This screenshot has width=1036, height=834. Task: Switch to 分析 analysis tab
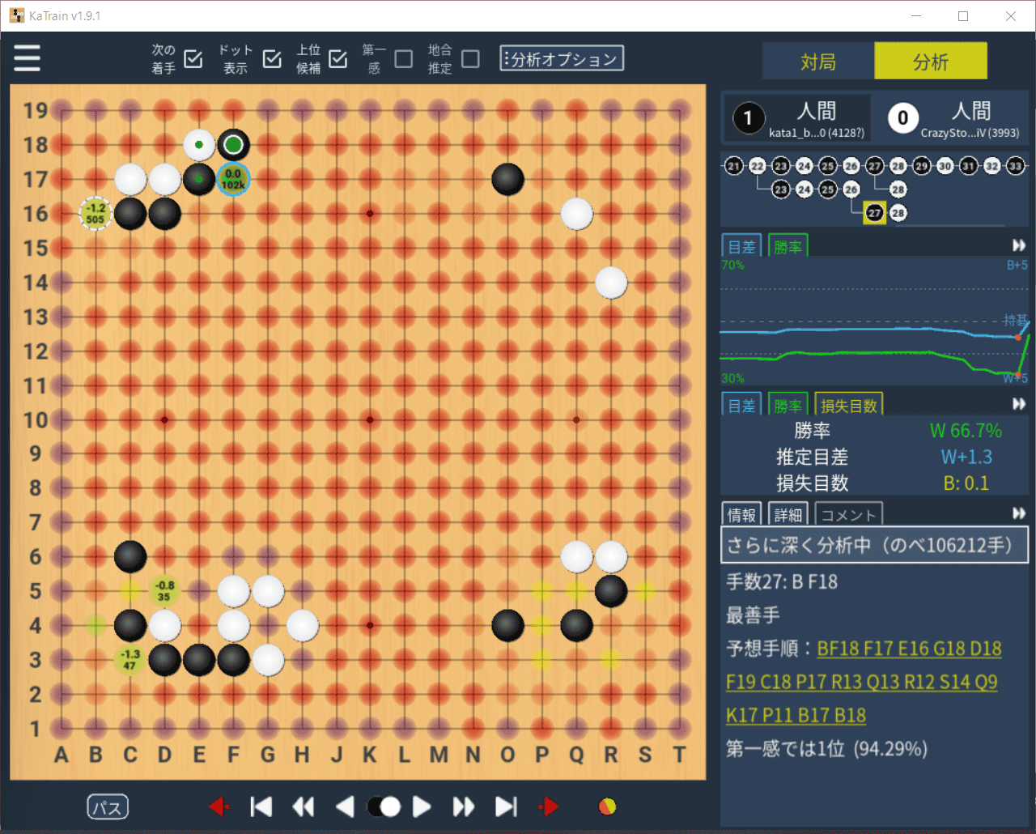tap(931, 62)
